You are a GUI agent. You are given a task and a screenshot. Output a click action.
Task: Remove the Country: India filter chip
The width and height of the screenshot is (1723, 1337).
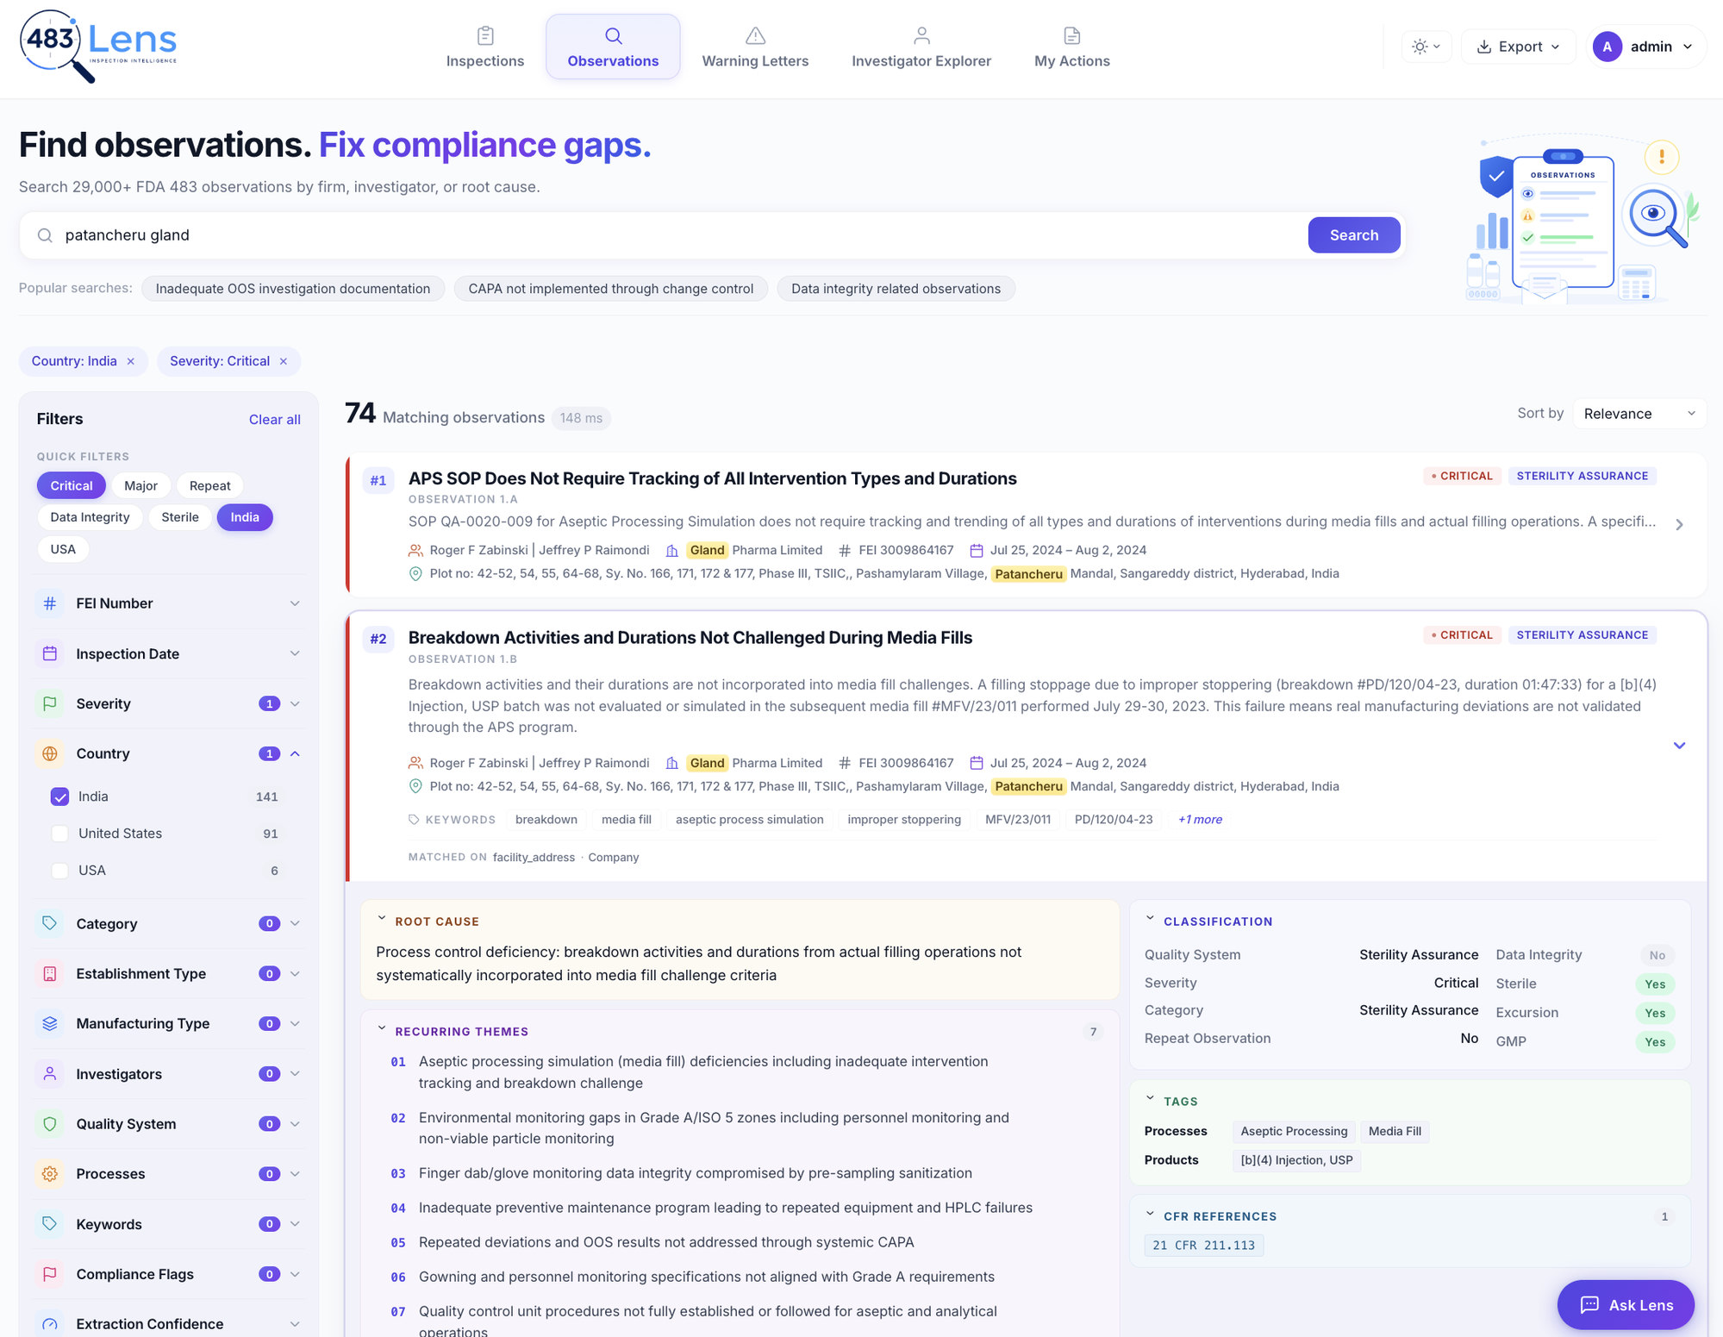[x=131, y=361]
